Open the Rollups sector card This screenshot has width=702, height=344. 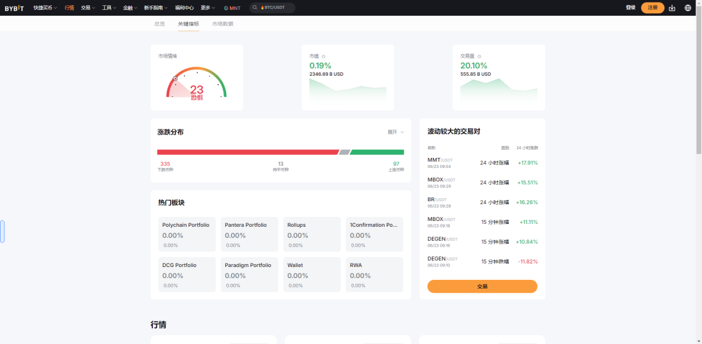pos(312,234)
